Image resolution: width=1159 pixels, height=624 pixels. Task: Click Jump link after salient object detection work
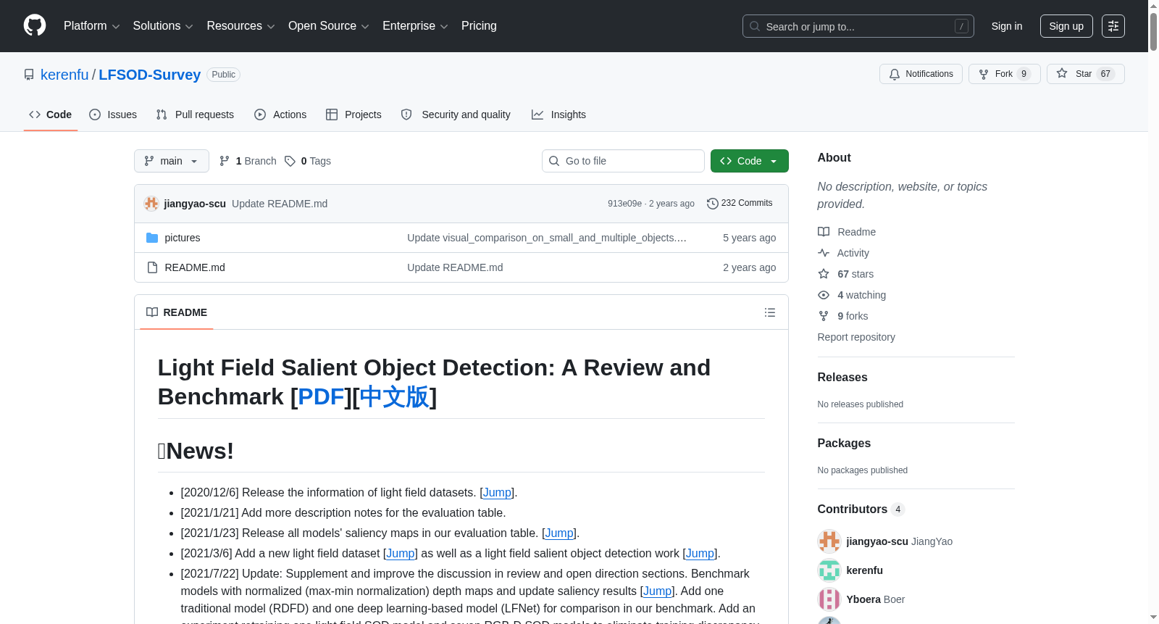[x=700, y=553]
